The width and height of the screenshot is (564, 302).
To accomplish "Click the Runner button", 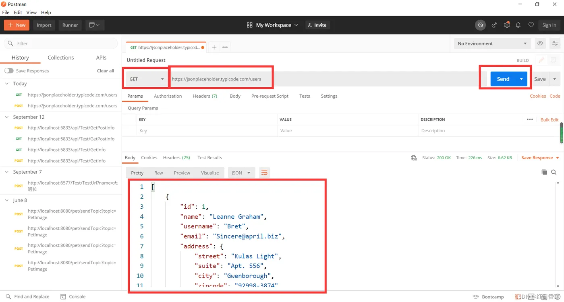I will tap(70, 25).
